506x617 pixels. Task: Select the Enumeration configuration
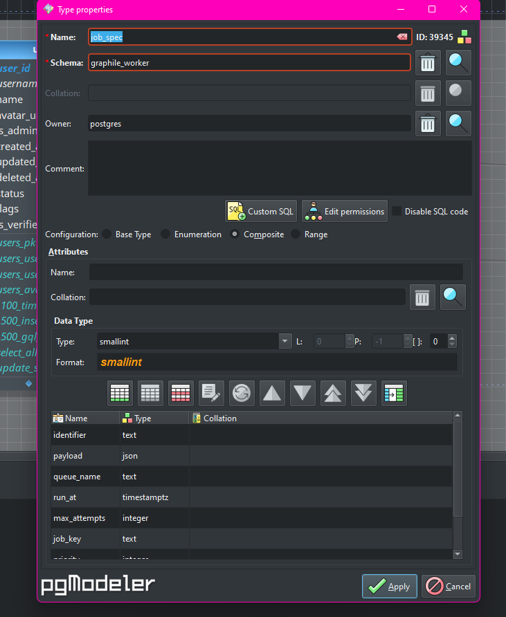click(165, 234)
